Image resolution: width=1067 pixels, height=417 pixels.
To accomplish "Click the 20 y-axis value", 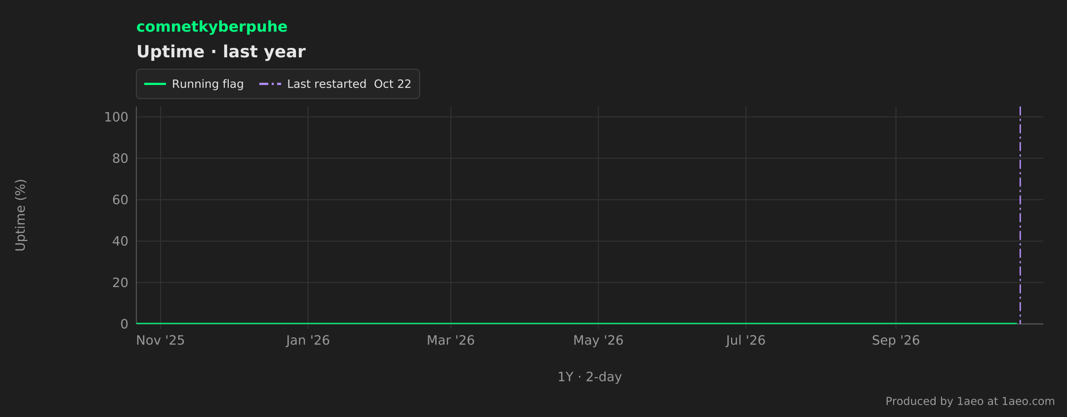I will tap(120, 283).
